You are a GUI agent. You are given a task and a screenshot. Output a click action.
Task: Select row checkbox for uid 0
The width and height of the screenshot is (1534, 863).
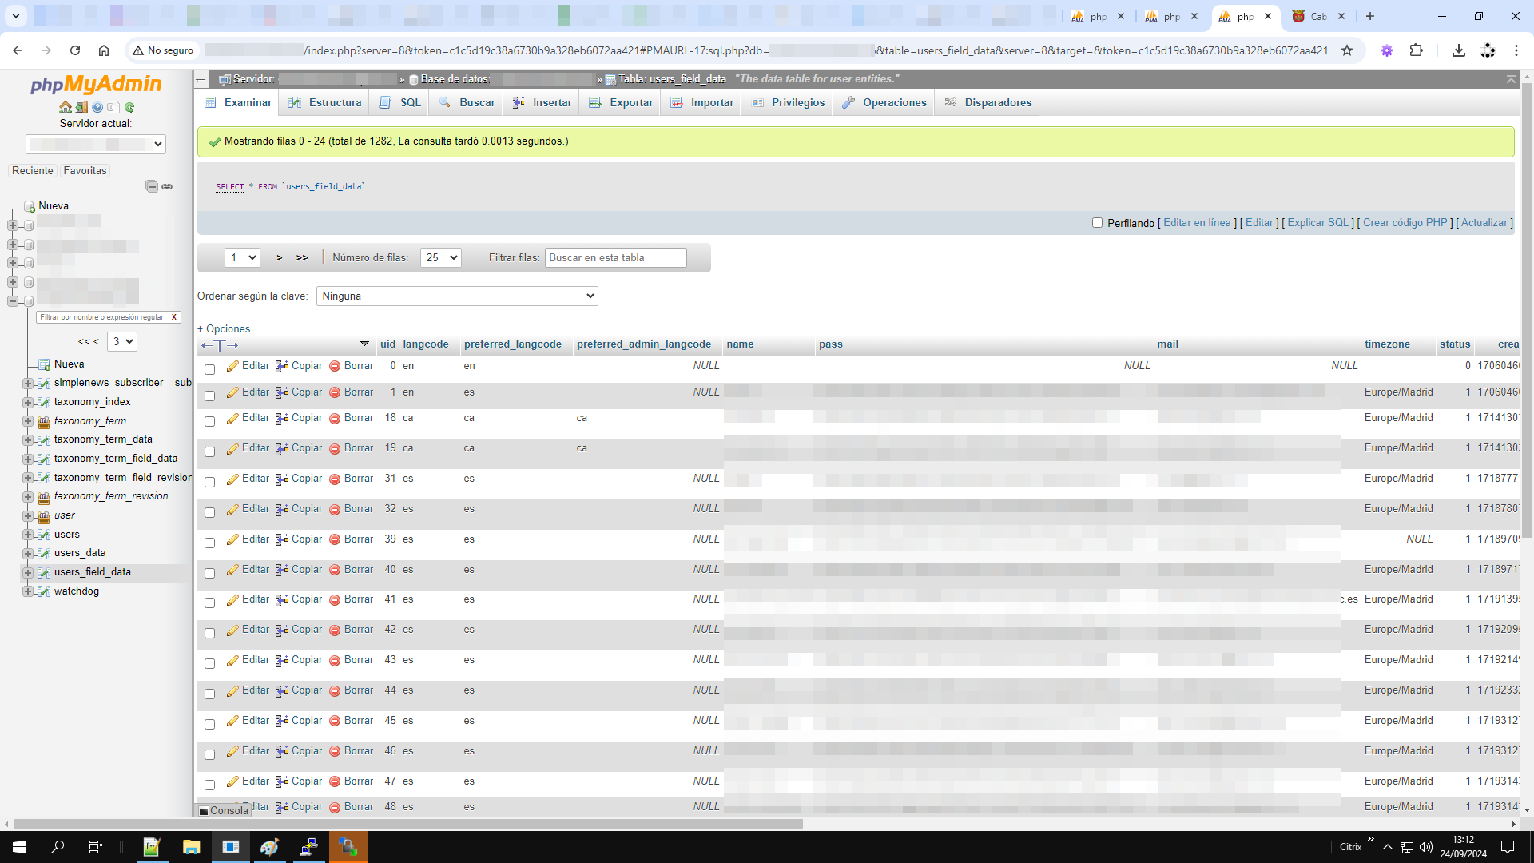[x=209, y=369]
